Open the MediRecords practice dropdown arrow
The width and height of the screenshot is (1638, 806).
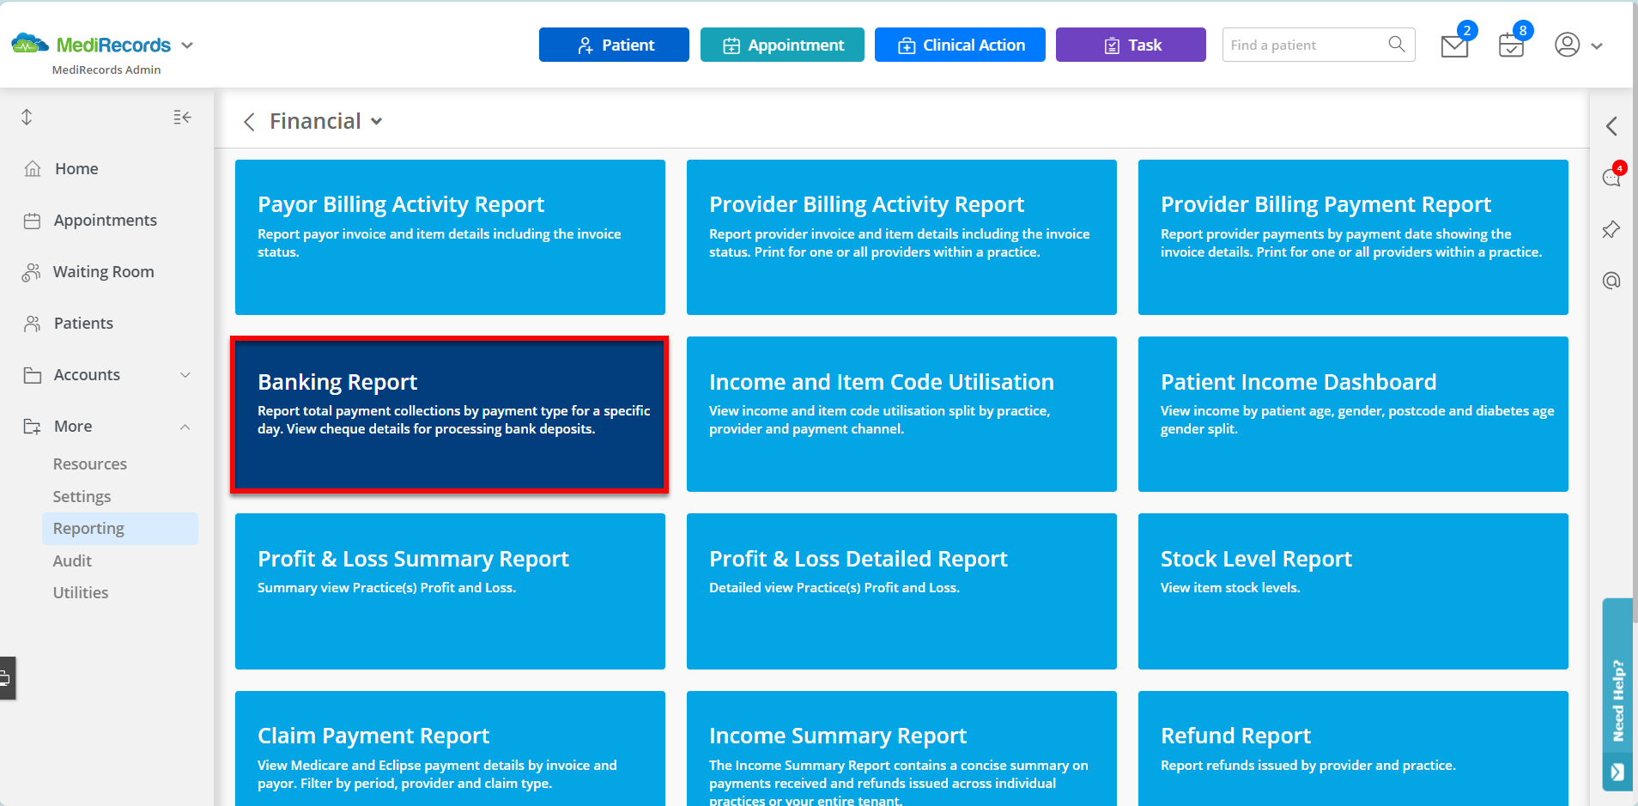[x=187, y=45]
